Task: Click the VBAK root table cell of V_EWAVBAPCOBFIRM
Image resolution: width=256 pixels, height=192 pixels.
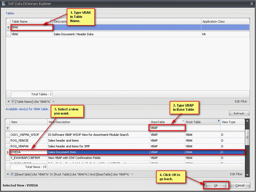Action: click(203, 158)
